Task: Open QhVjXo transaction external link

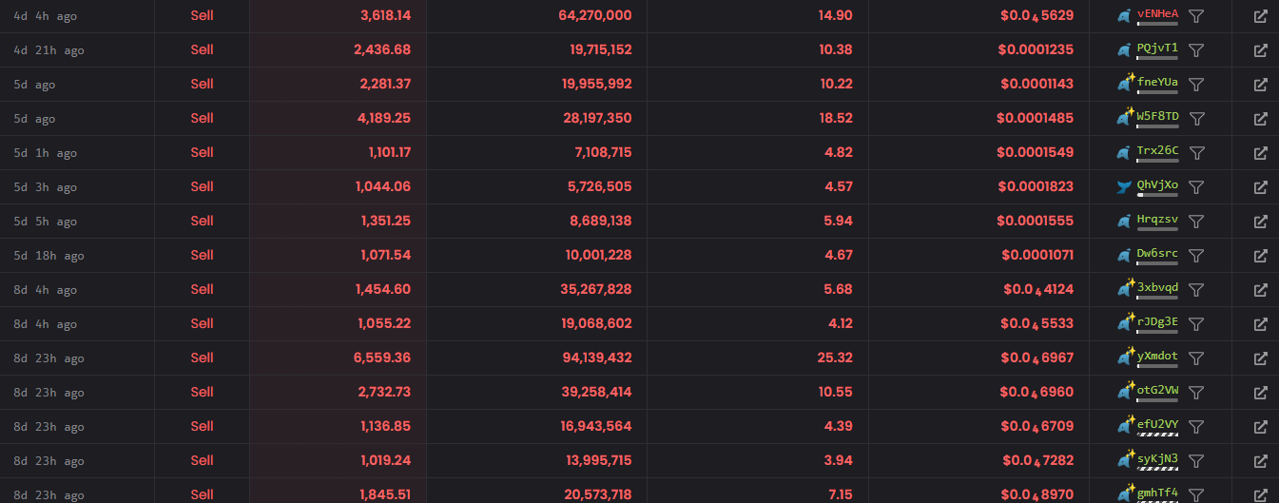Action: pos(1260,187)
